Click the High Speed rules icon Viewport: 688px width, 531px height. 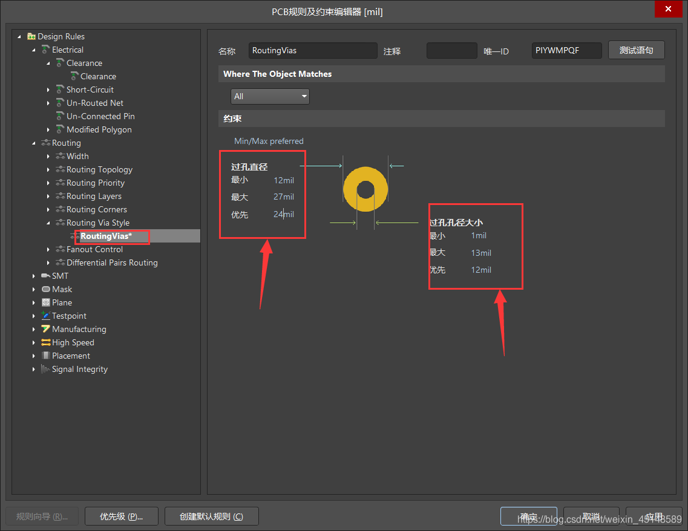click(x=46, y=342)
